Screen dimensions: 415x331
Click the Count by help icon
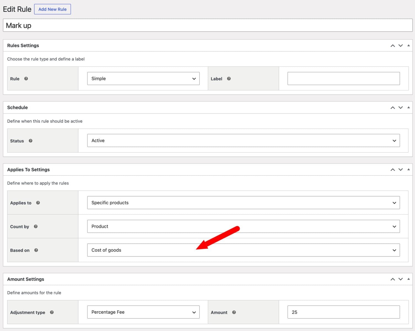click(36, 226)
